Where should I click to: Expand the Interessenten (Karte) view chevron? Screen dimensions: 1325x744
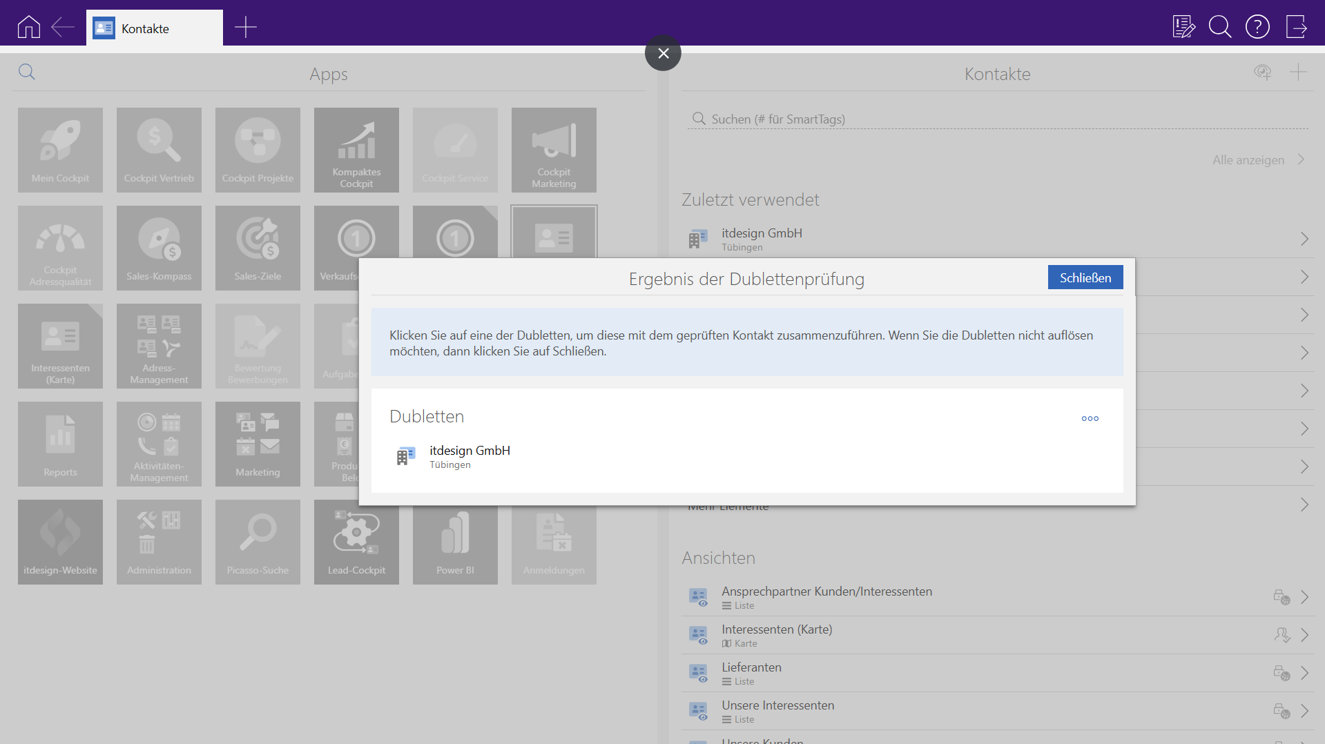(1304, 635)
